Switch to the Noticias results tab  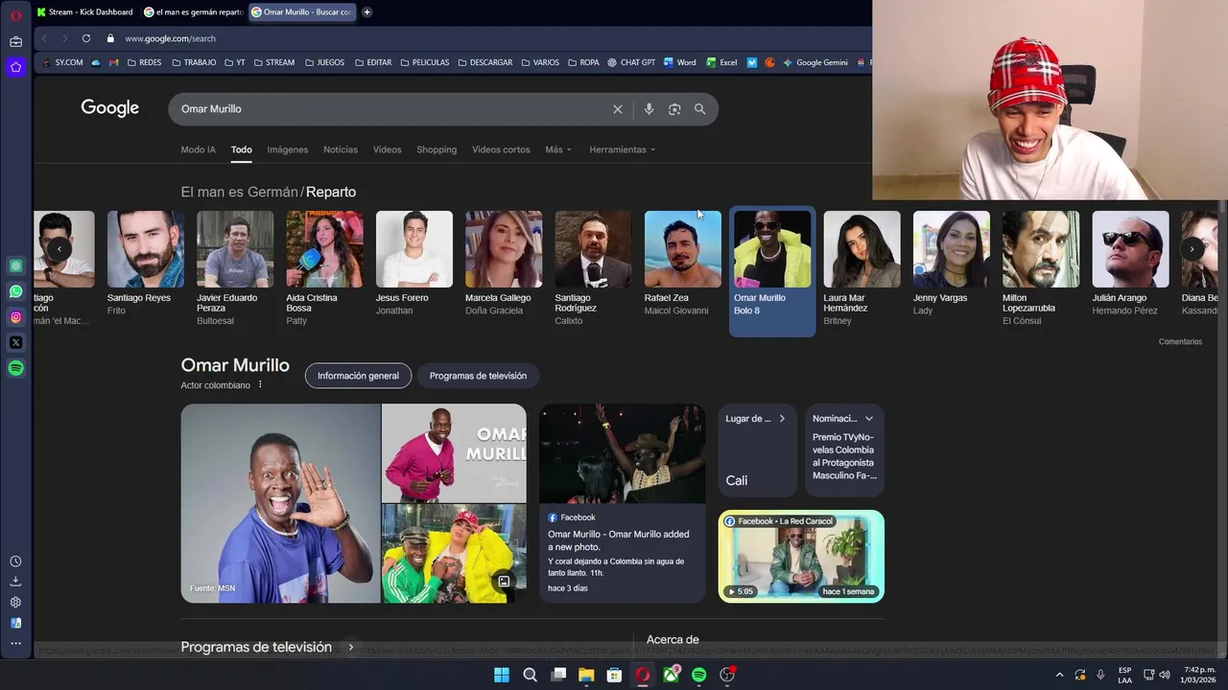click(341, 149)
